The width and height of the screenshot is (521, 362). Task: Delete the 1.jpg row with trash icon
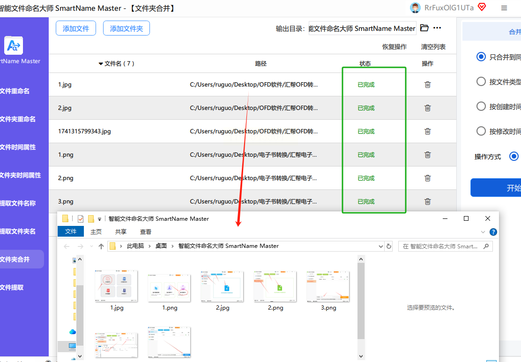click(x=427, y=85)
